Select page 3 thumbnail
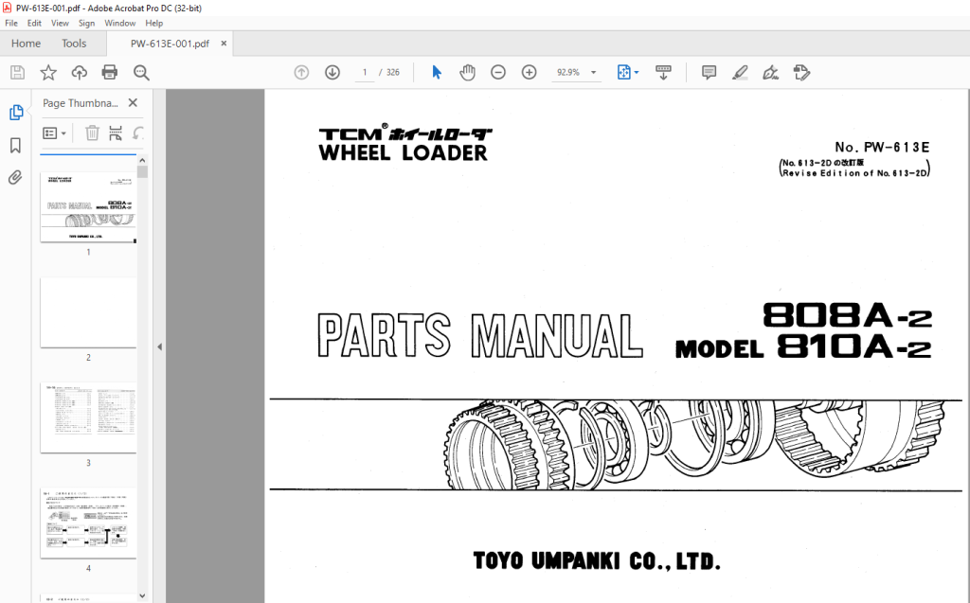This screenshot has width=970, height=603. [88, 417]
